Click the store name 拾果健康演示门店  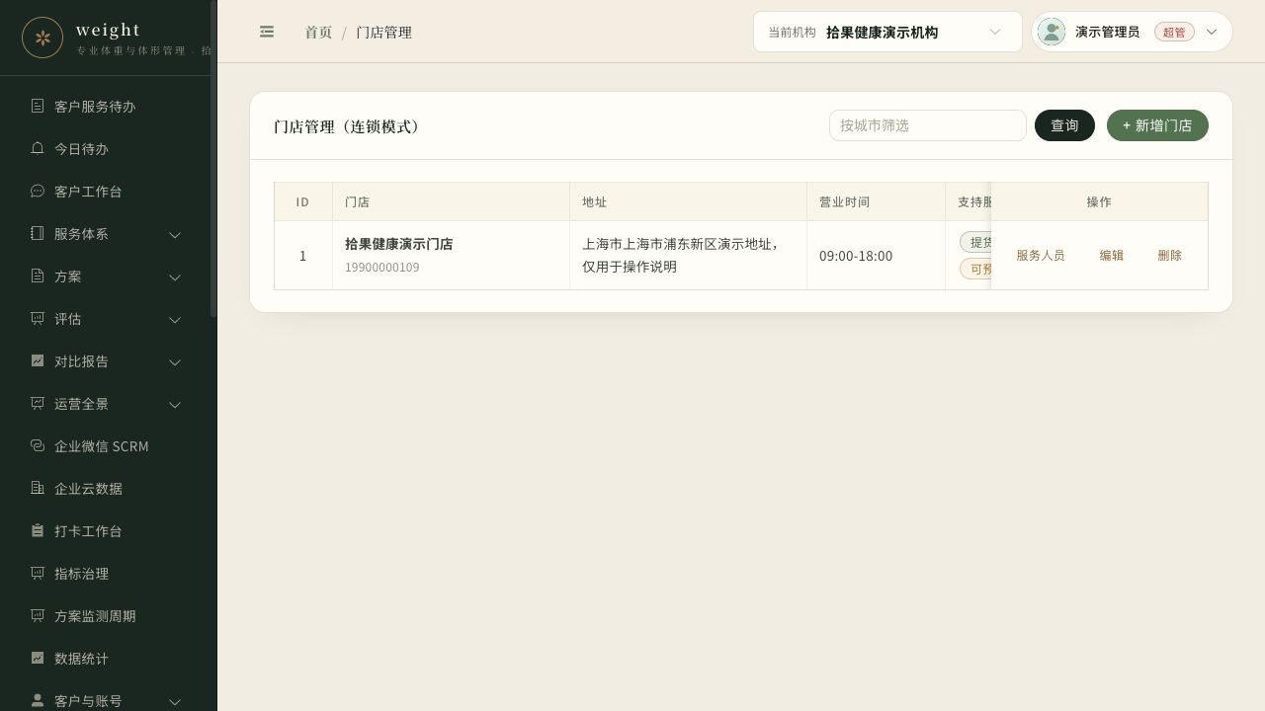(x=399, y=244)
